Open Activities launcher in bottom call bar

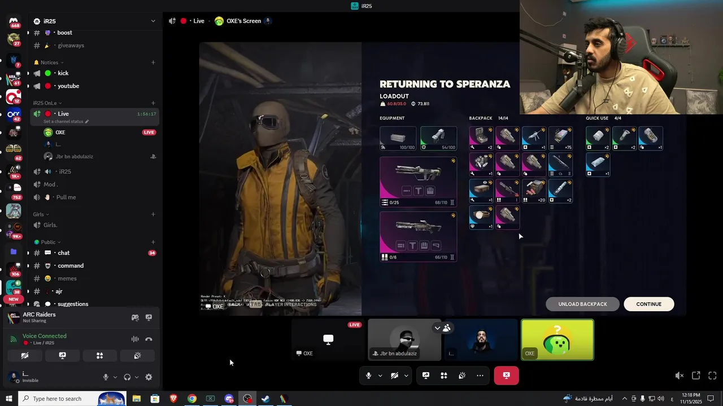coord(444,376)
